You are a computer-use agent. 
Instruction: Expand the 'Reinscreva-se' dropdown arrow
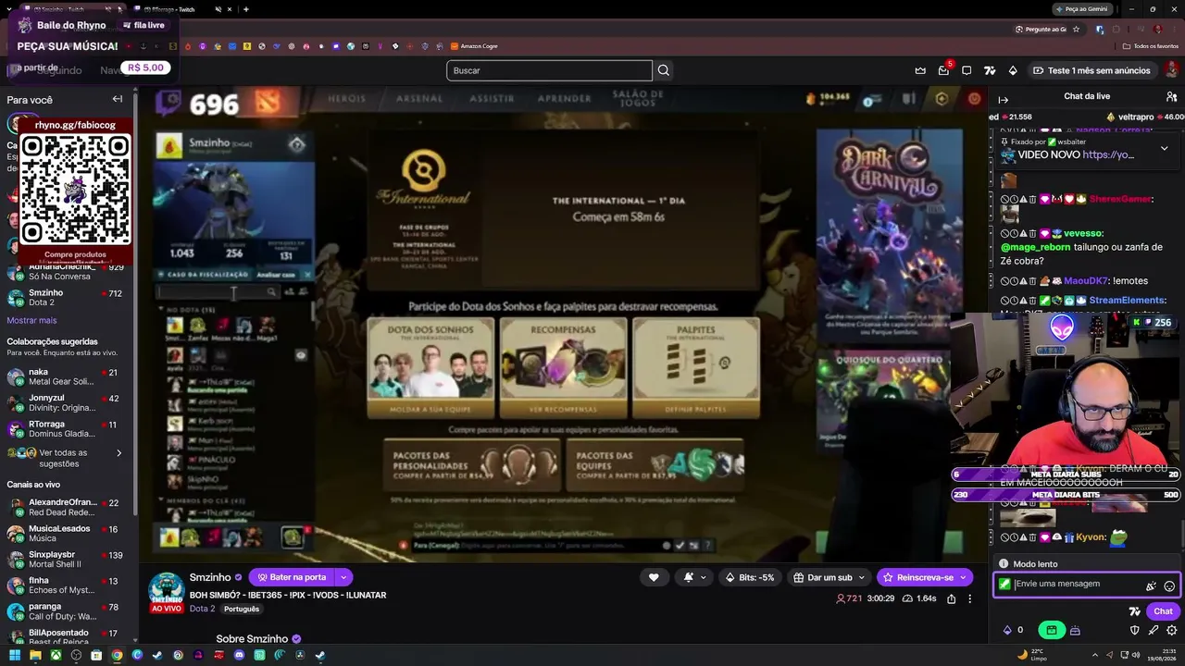964,577
